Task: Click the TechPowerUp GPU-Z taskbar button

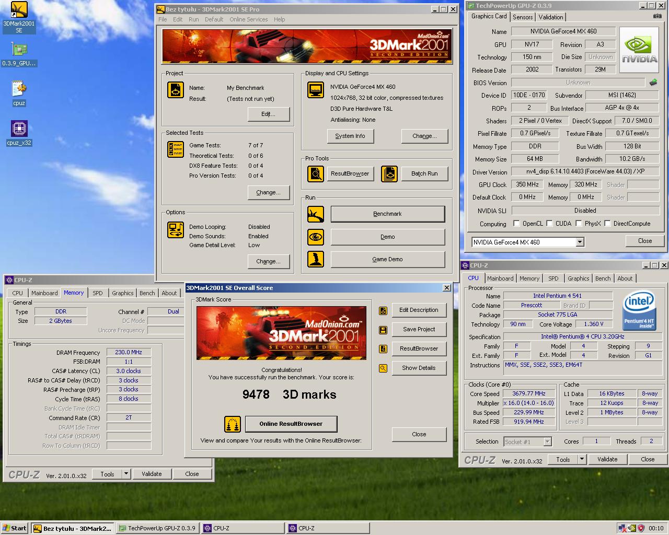Action: 158,528
